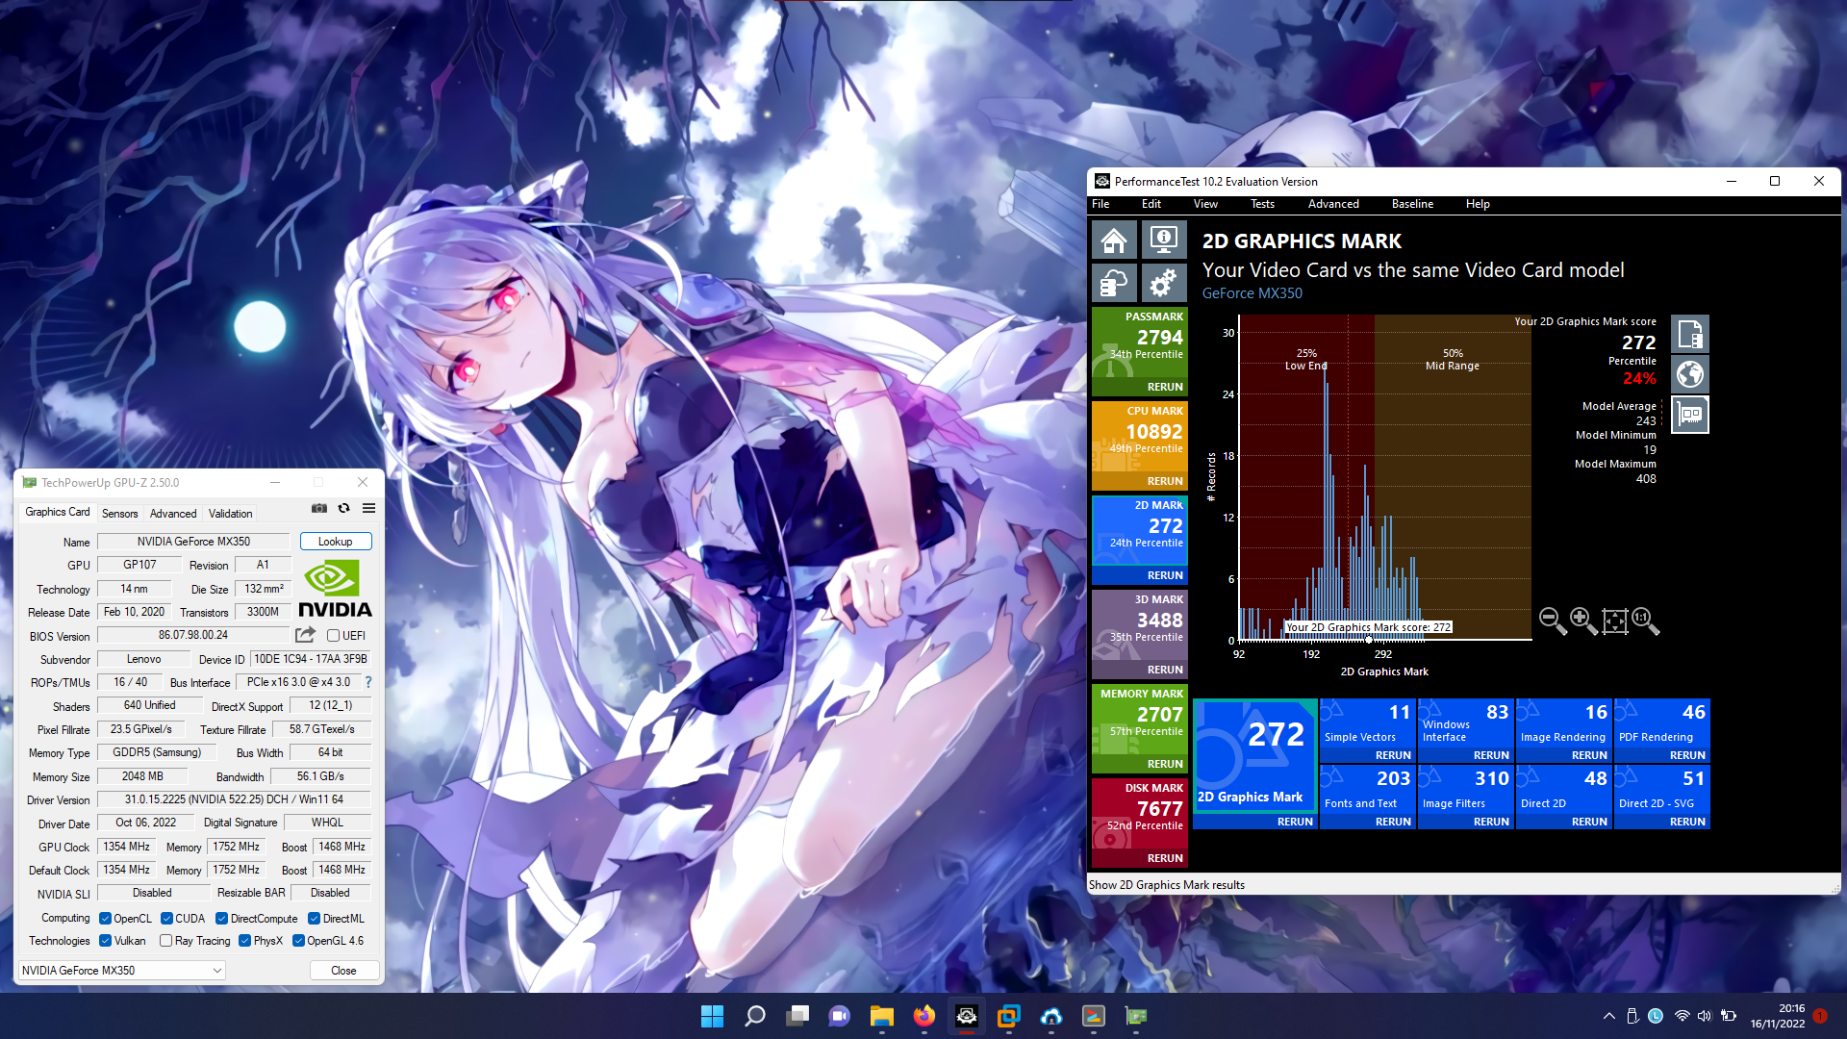Switch to Validation tab in GPU-Z
This screenshot has width=1847, height=1039.
click(231, 514)
